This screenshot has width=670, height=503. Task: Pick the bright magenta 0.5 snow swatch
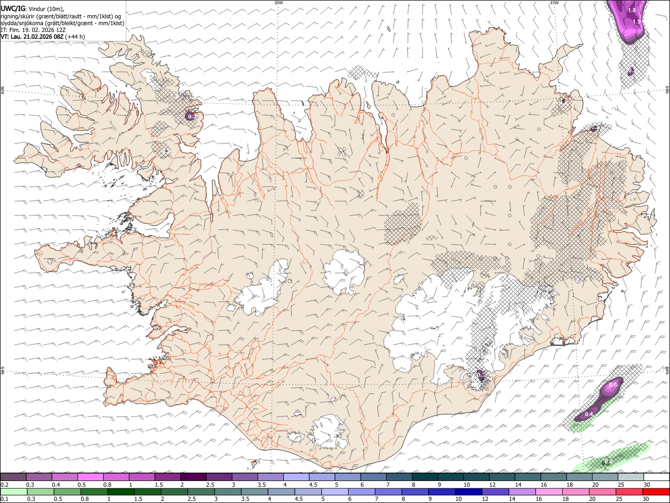click(91, 477)
